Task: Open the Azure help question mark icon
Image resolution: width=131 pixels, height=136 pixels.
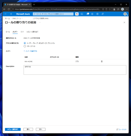Action: pos(97,14)
